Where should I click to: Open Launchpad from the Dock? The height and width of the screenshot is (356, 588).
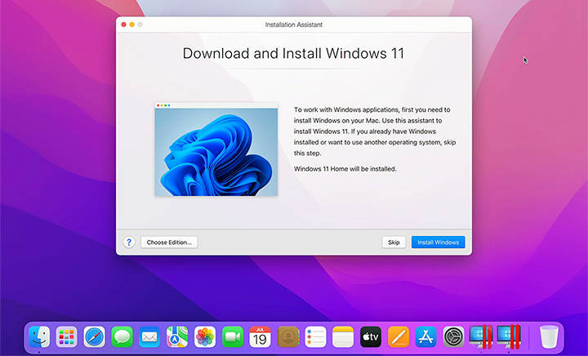[x=67, y=337]
